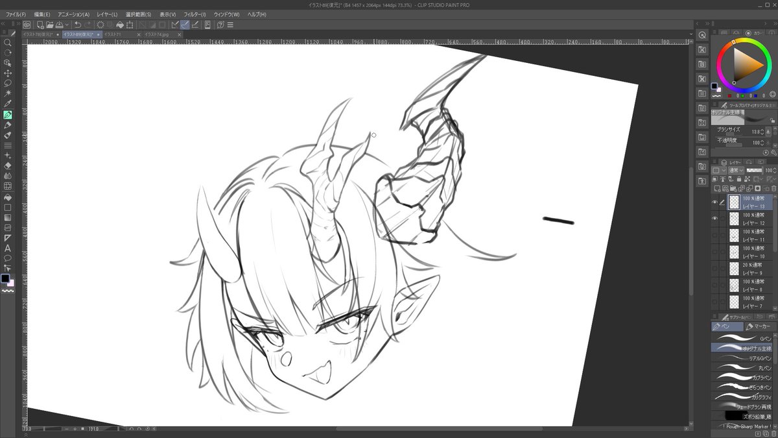Open the レイヤー(L) menu
The width and height of the screenshot is (778, 438).
pos(107,14)
